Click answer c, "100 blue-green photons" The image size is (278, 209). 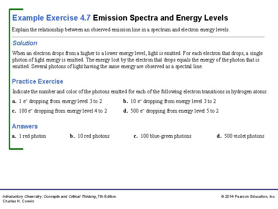[x=163, y=136]
